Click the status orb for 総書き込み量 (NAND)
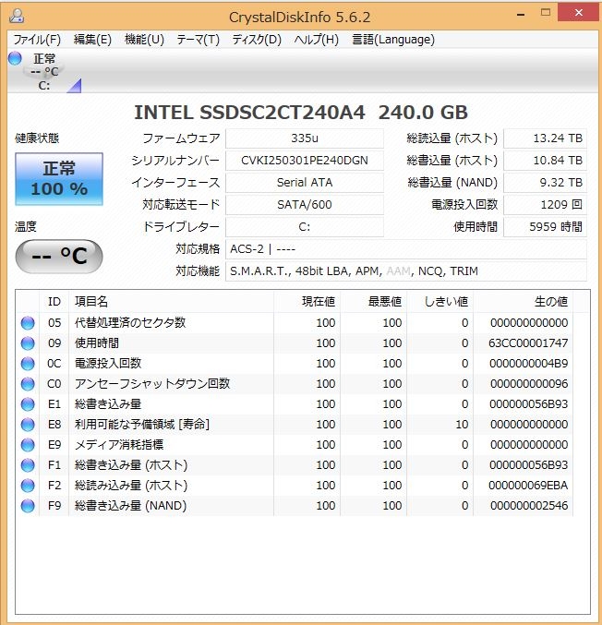602x625 pixels. 27,506
